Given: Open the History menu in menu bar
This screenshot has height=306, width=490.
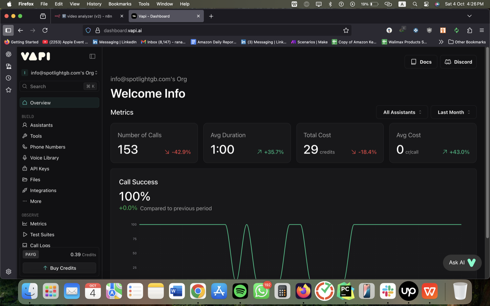Looking at the screenshot, I should 94,4.
